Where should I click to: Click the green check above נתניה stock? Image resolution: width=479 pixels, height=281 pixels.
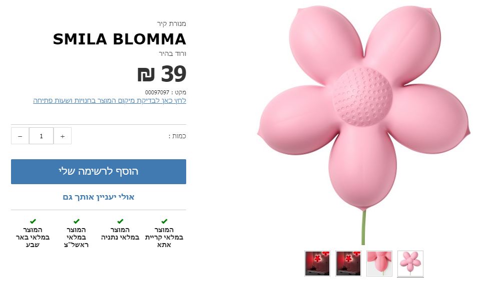(120, 221)
